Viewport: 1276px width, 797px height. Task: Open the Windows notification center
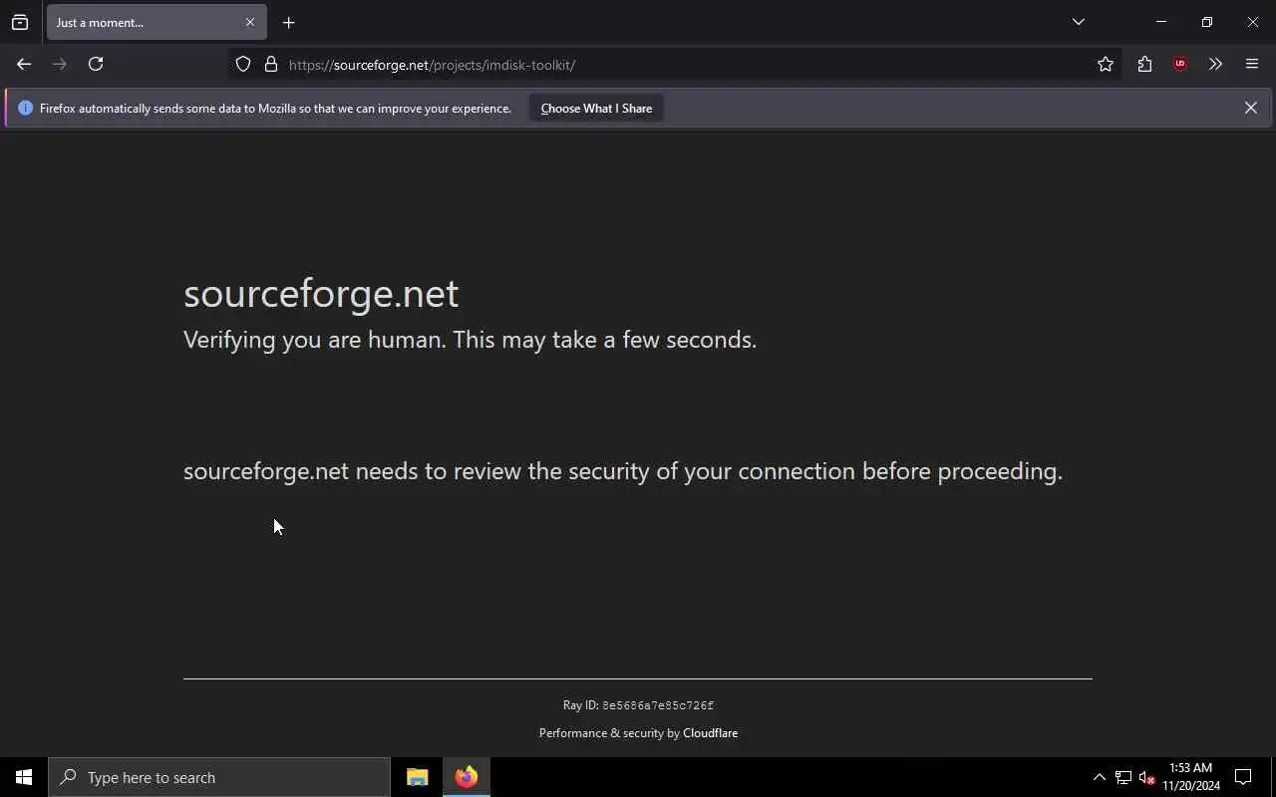click(x=1243, y=777)
